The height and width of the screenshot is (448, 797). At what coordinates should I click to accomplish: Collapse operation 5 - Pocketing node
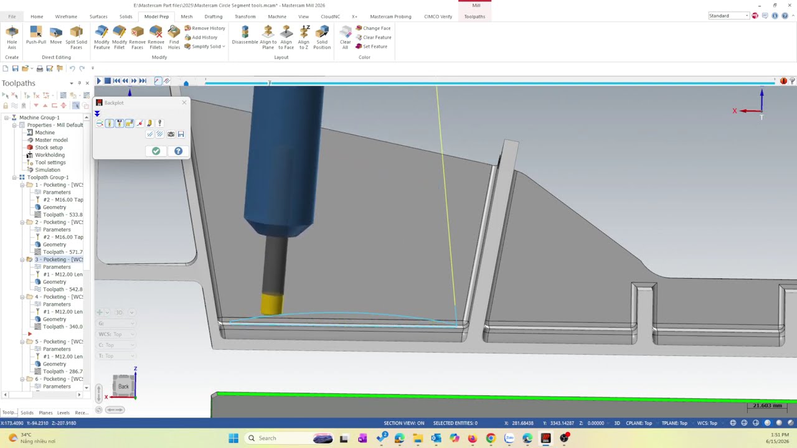(22, 342)
